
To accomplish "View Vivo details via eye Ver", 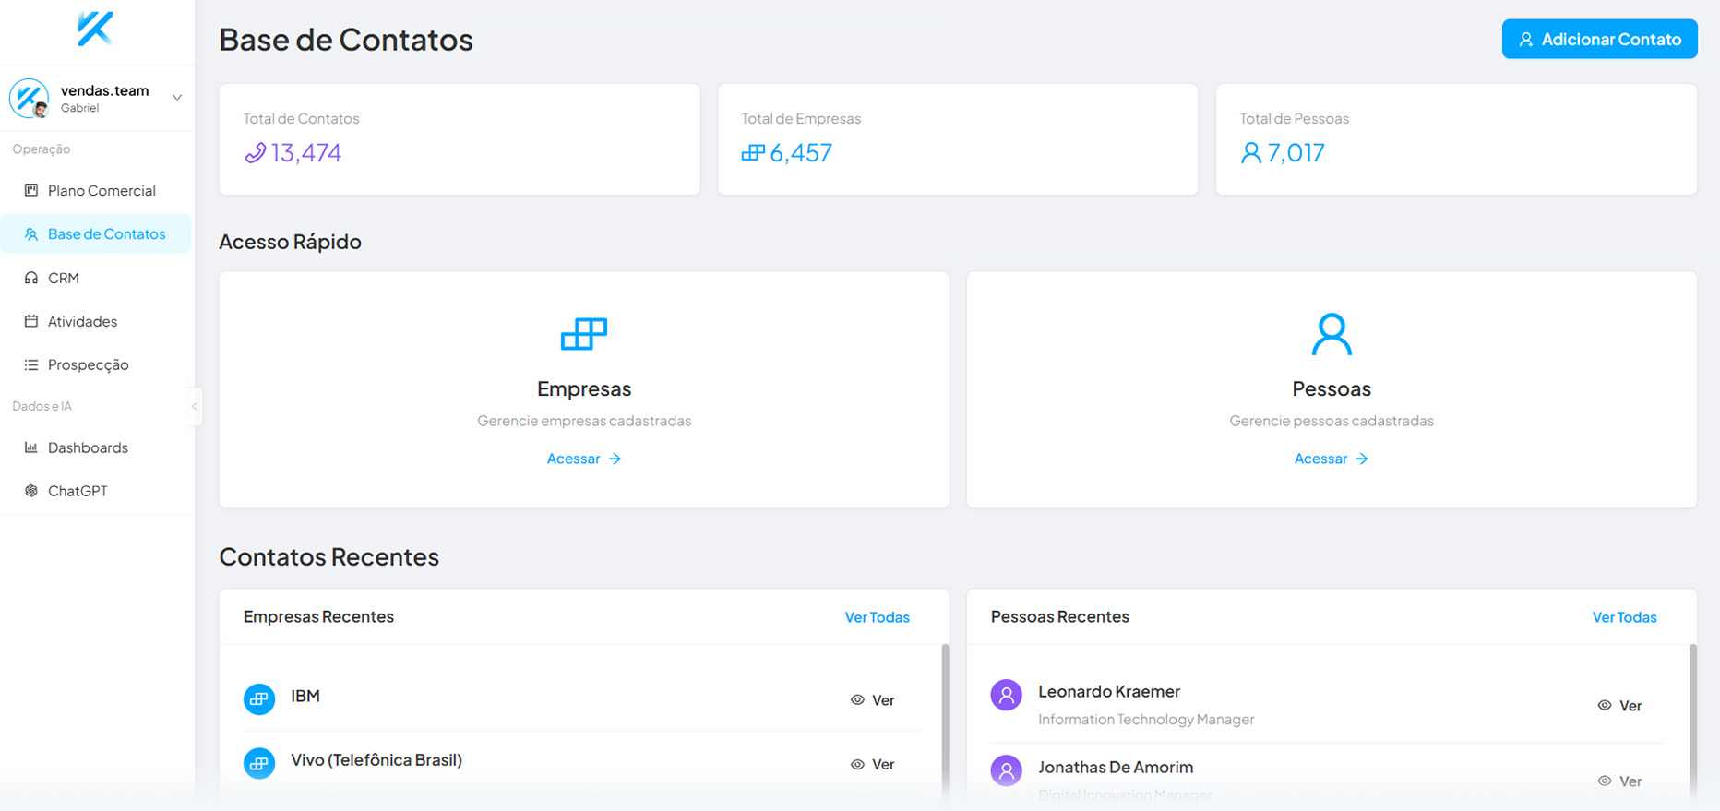I will tap(873, 764).
